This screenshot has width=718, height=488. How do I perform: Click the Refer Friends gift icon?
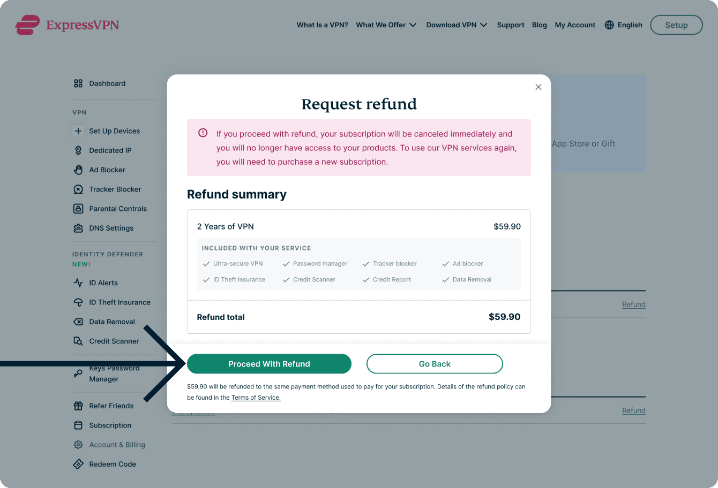78,406
